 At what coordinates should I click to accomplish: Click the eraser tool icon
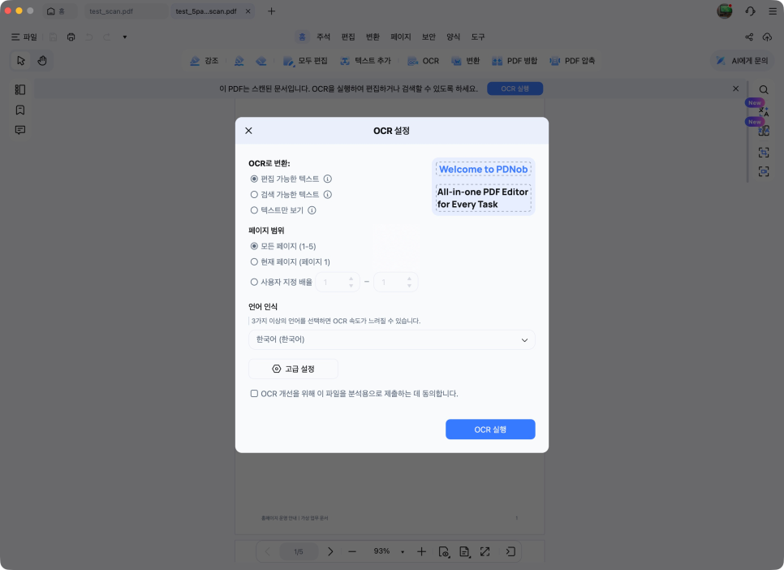tap(261, 61)
